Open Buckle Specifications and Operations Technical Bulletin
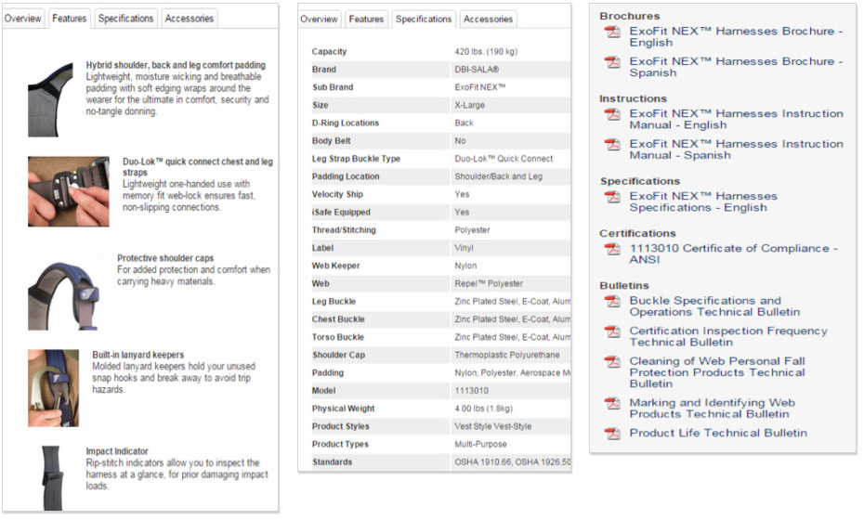This screenshot has width=864, height=520. [x=714, y=306]
